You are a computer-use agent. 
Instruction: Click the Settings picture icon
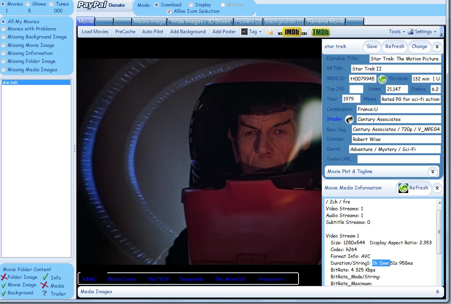pos(411,32)
